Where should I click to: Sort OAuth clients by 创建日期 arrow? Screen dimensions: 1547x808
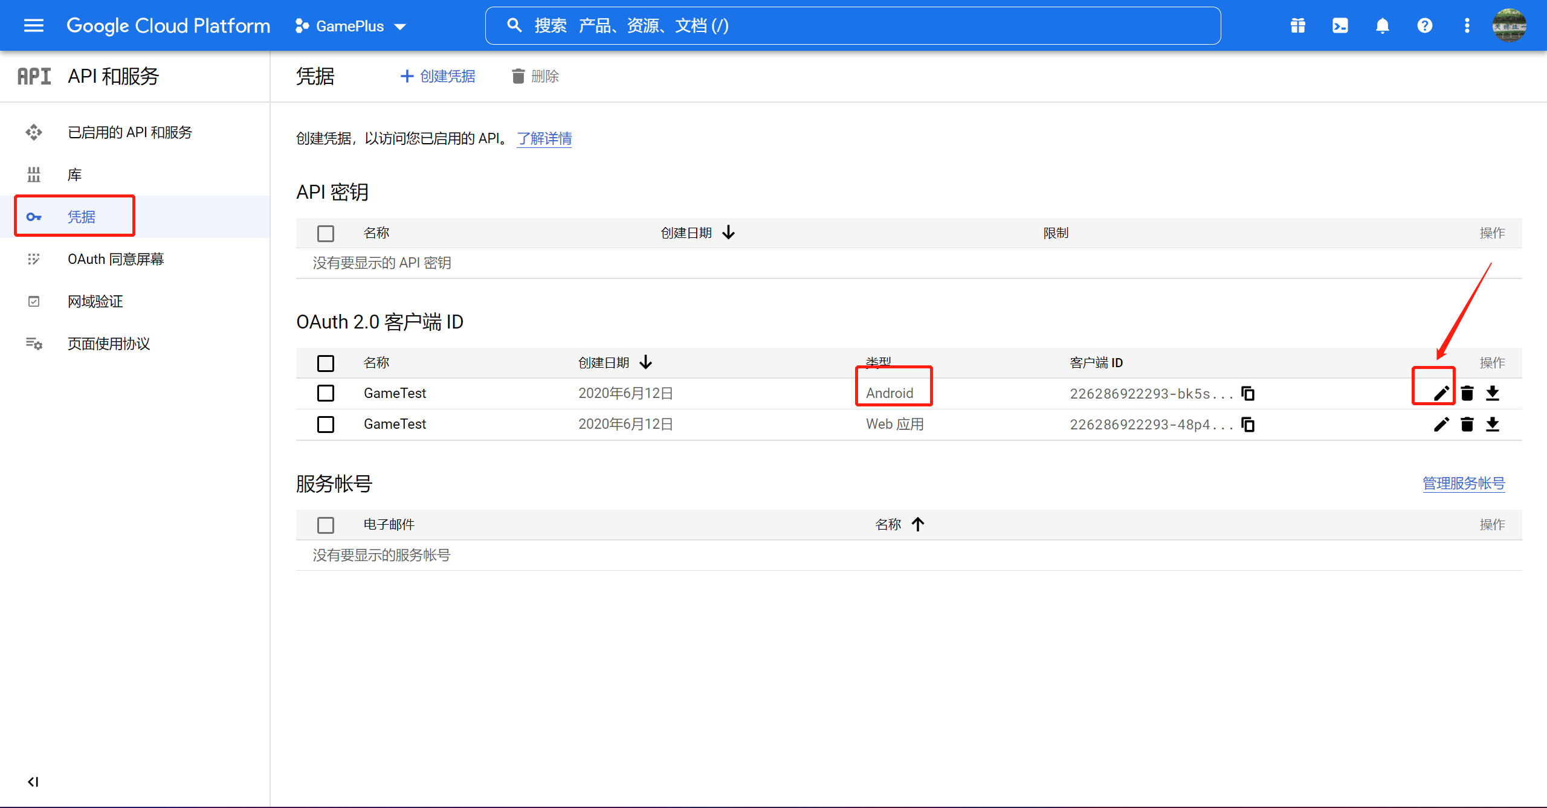click(645, 362)
